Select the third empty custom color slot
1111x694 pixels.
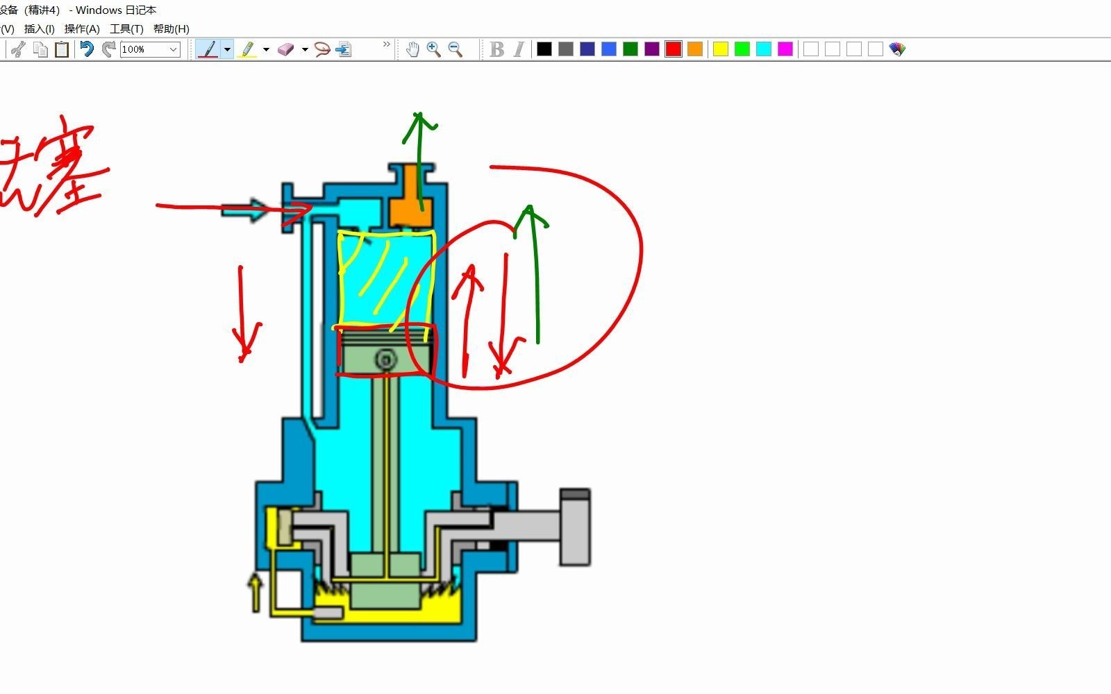tap(854, 49)
